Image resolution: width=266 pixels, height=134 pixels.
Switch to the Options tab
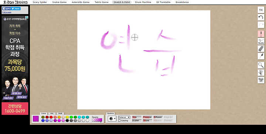point(110,113)
